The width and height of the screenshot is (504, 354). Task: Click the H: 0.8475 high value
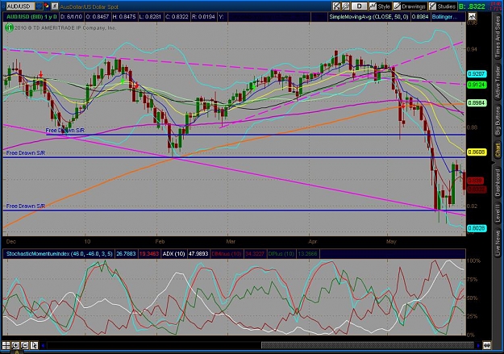pyautogui.click(x=124, y=16)
